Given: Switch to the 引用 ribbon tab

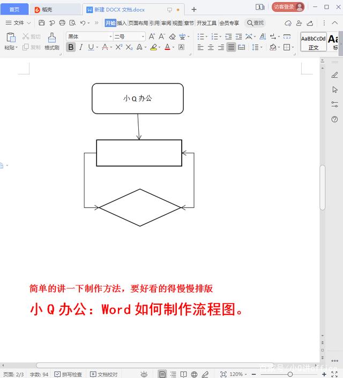Looking at the screenshot, I should (154, 23).
